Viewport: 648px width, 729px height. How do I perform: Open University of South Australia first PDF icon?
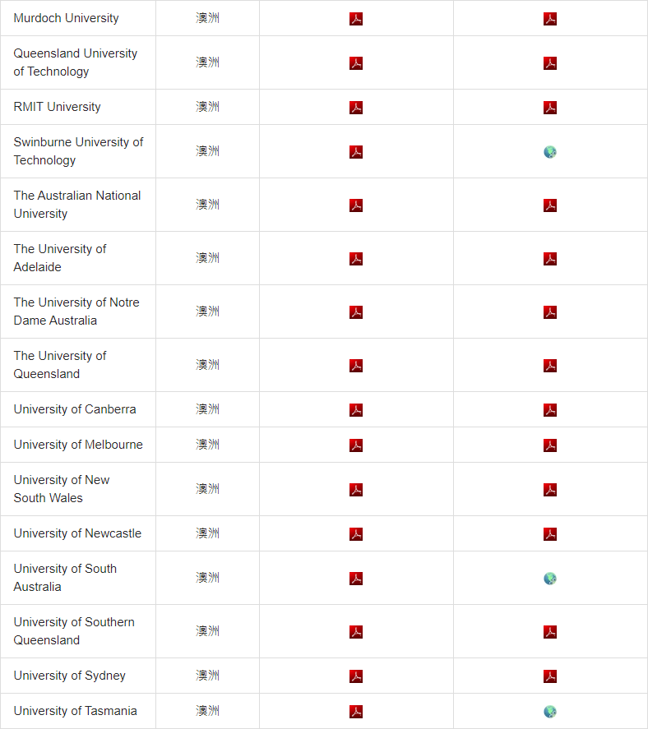coord(356,579)
